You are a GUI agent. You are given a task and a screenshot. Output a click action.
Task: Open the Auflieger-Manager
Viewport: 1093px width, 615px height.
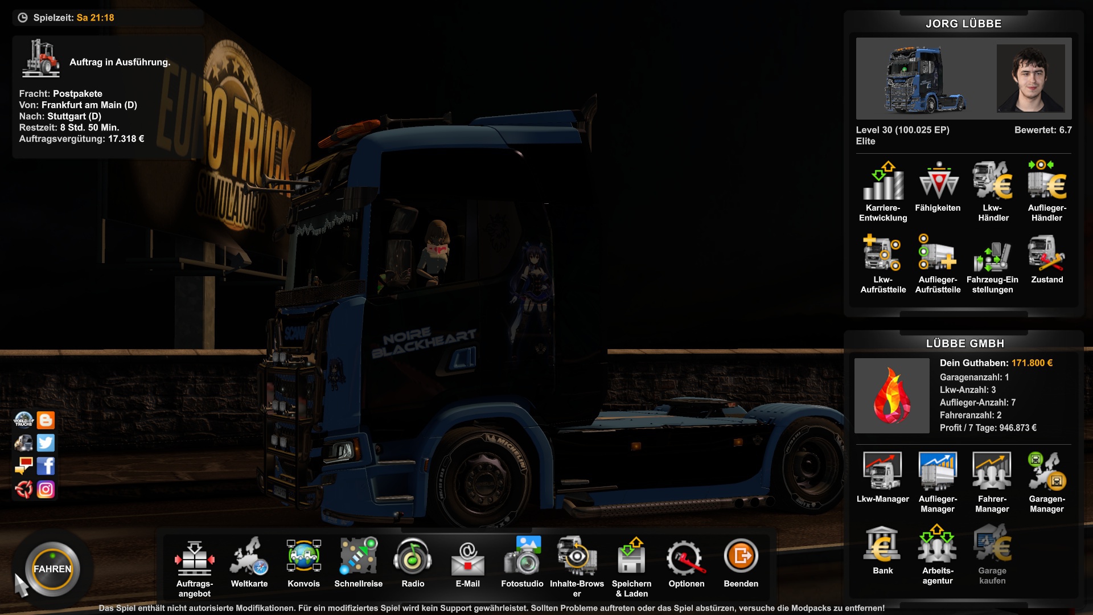click(x=938, y=483)
